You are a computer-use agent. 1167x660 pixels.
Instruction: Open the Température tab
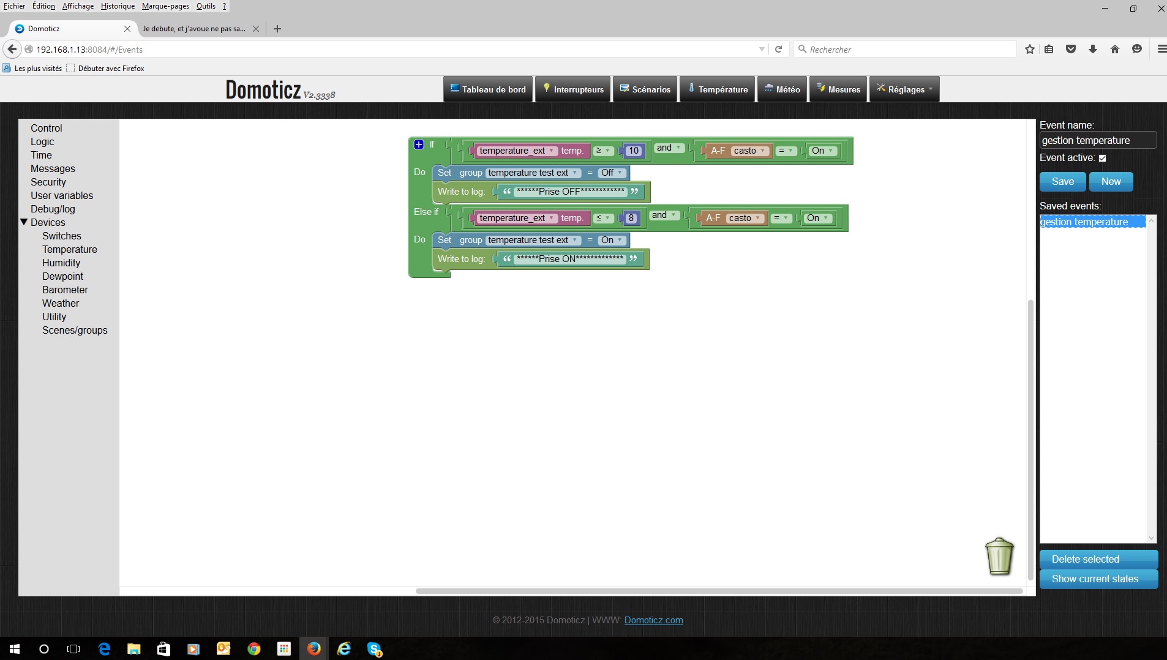point(717,89)
